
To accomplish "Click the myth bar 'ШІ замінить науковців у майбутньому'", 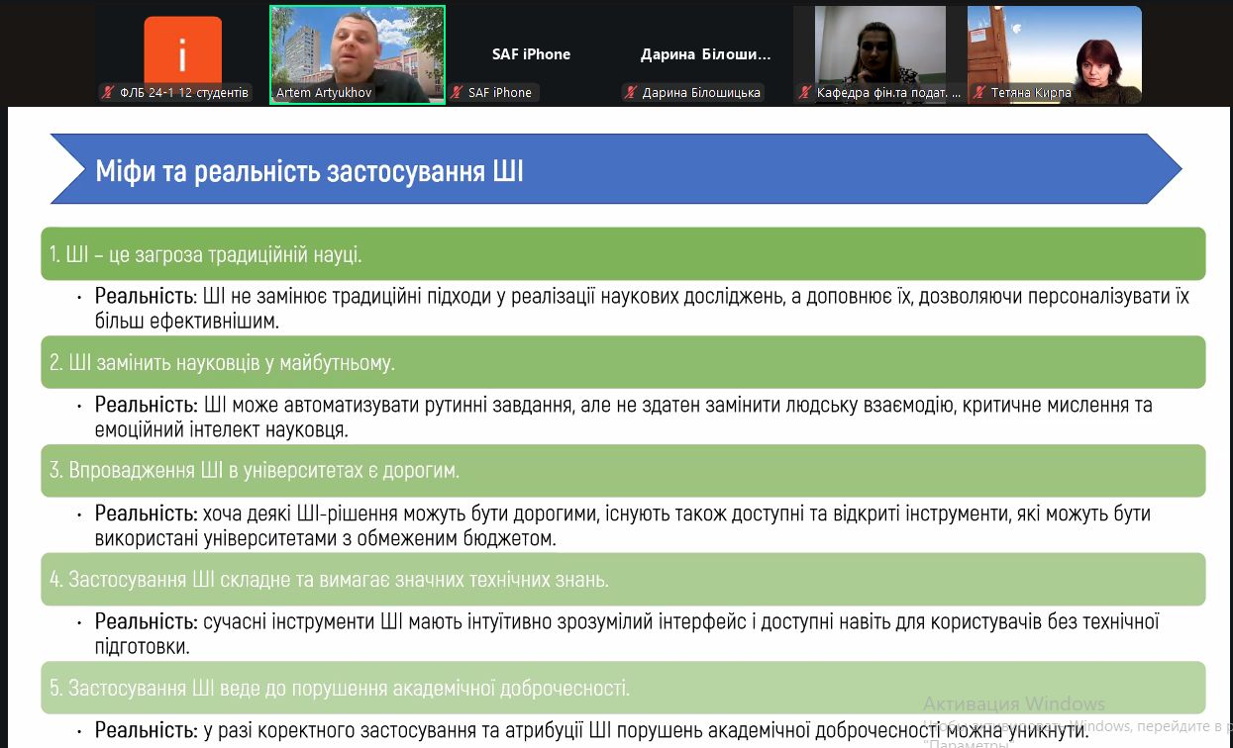I will click(622, 362).
